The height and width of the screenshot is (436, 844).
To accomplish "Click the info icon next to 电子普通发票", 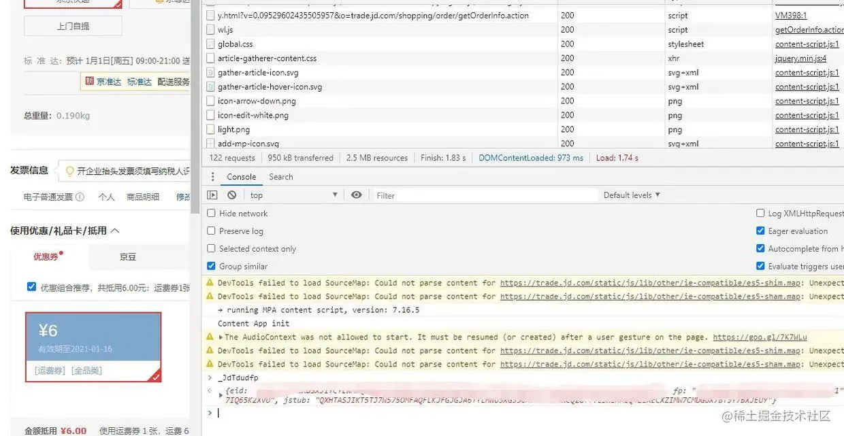I will [x=80, y=197].
